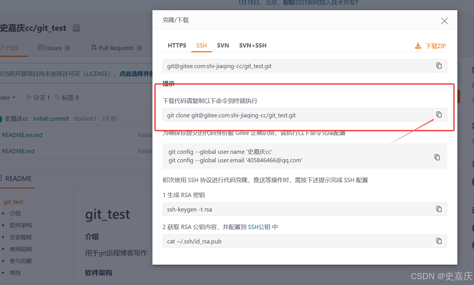474x285 pixels.
Task: Jump to 软件架构 in README outline
Action: point(21,225)
